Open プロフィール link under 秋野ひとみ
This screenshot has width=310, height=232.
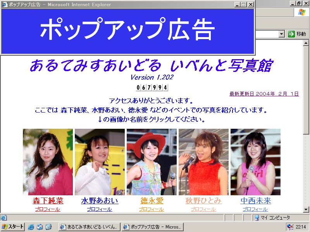pos(203,209)
